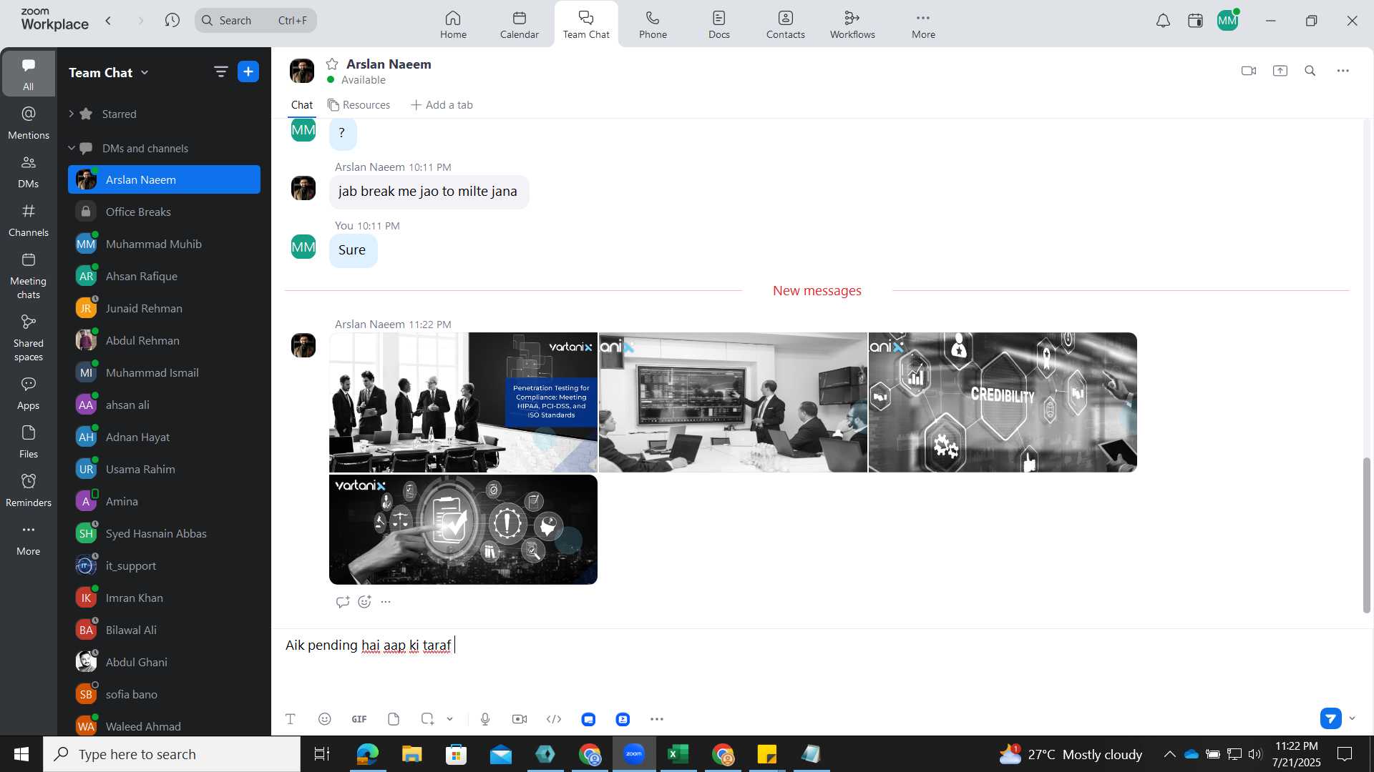Click Add a tab
Image resolution: width=1374 pixels, height=772 pixels.
[442, 105]
